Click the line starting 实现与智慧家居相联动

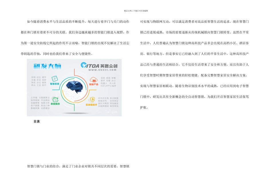point(194,86)
